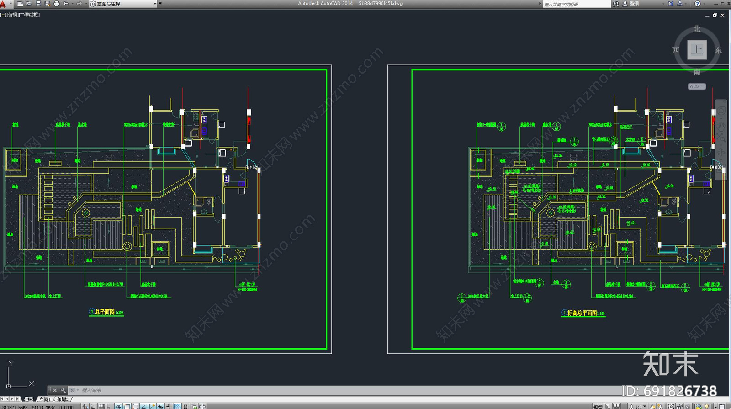
Task: Click 东 on the ViewCube compass
Action: [x=718, y=50]
